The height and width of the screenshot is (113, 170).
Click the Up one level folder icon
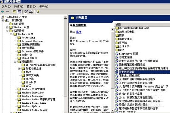coord(14,12)
